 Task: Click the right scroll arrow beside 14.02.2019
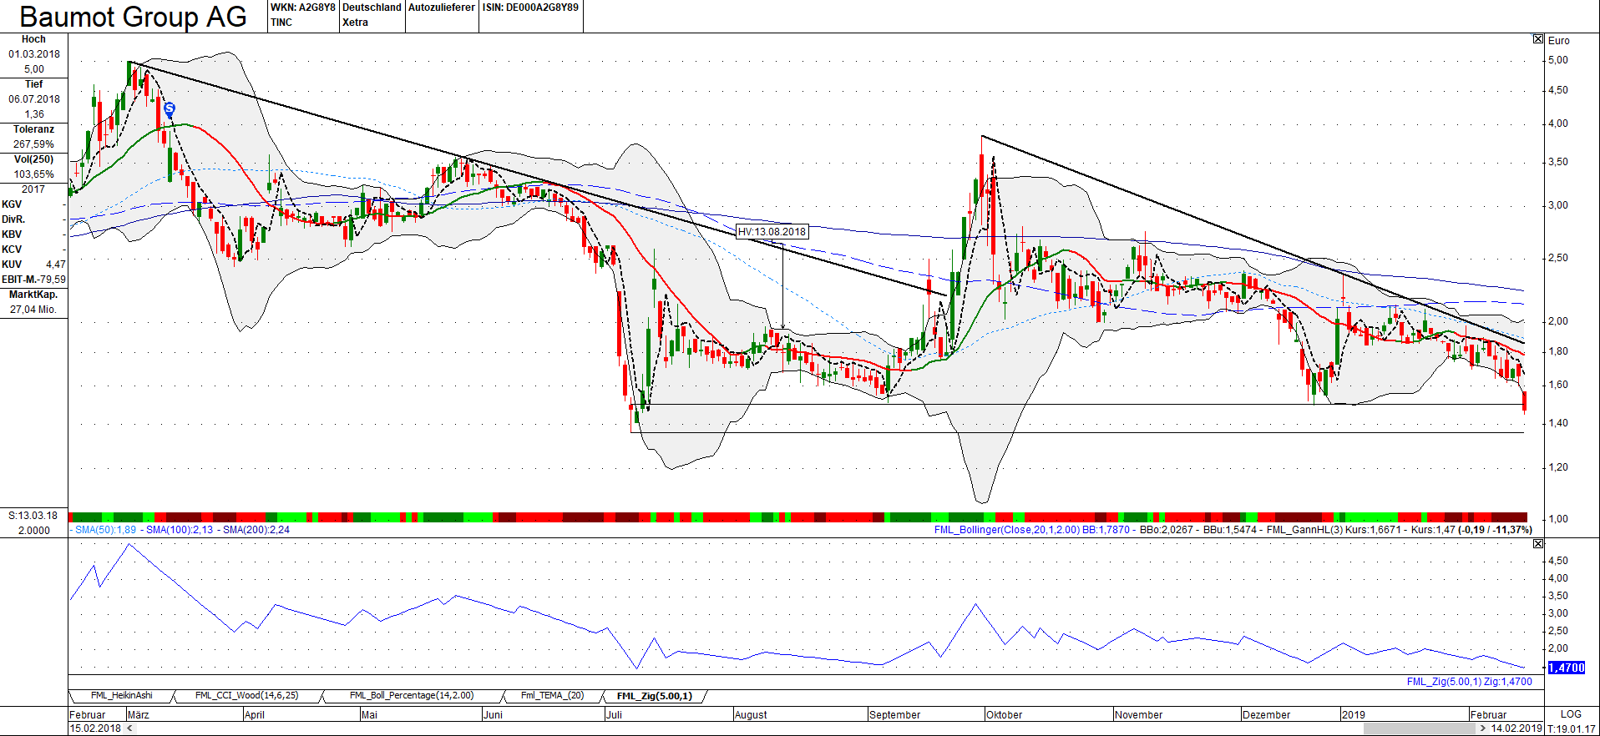pyautogui.click(x=1483, y=728)
